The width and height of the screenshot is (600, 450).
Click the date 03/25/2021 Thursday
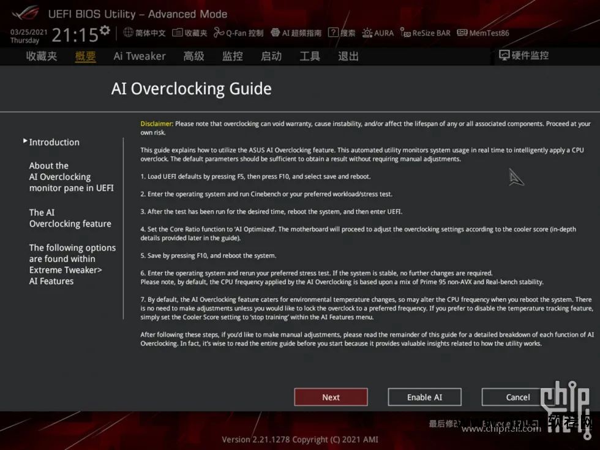29,36
